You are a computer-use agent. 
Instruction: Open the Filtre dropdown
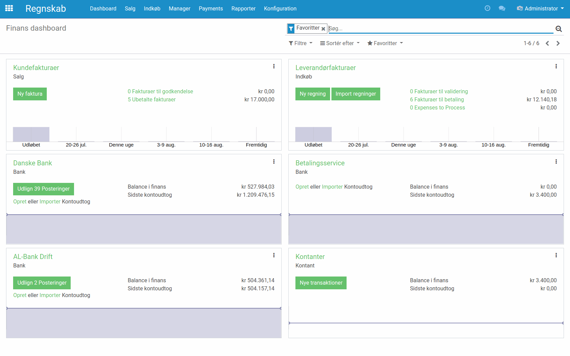point(300,43)
